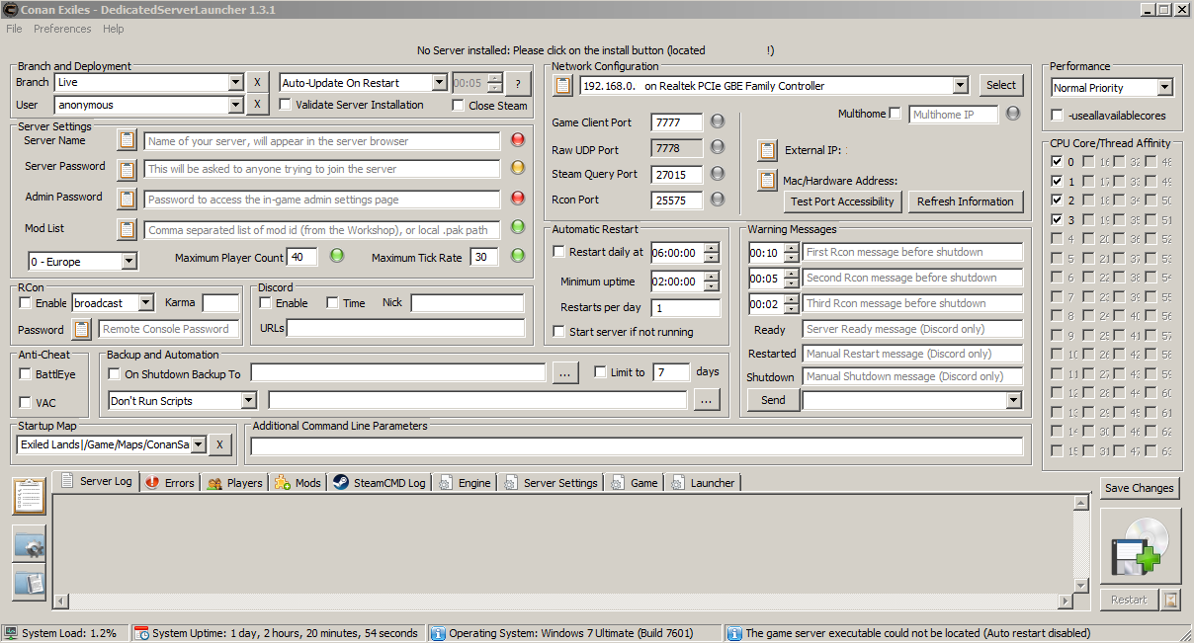The width and height of the screenshot is (1194, 643).
Task: Open the Help menu
Action: tap(114, 29)
